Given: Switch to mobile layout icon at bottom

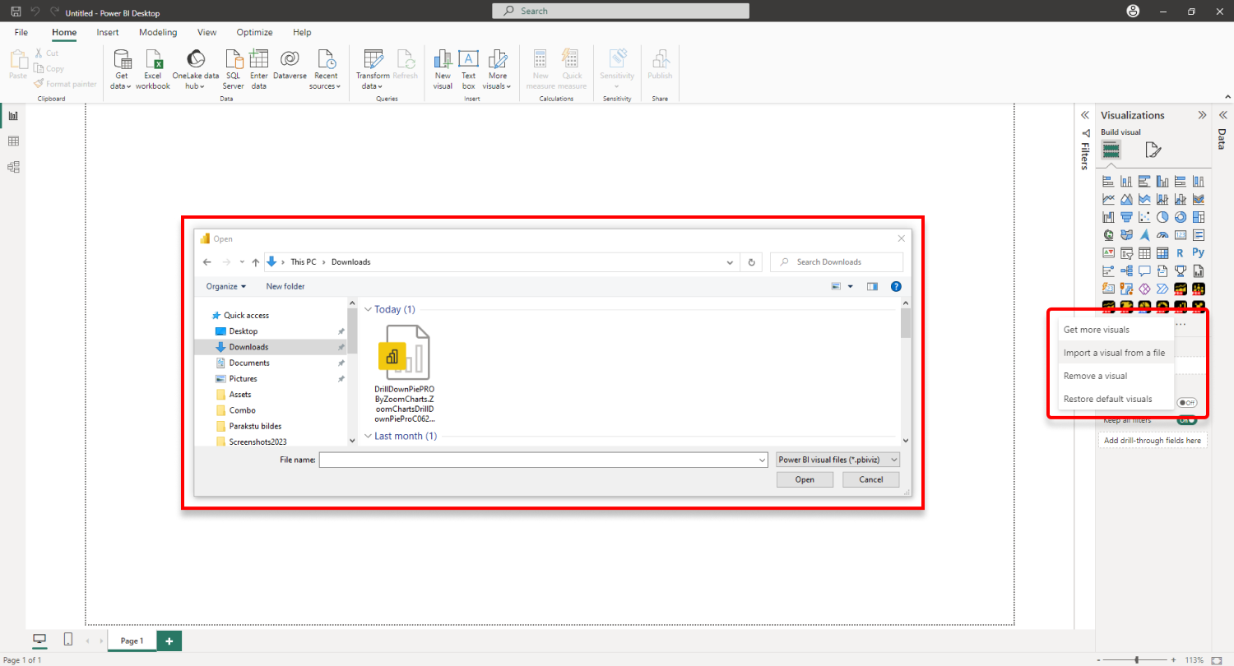Looking at the screenshot, I should tap(68, 640).
